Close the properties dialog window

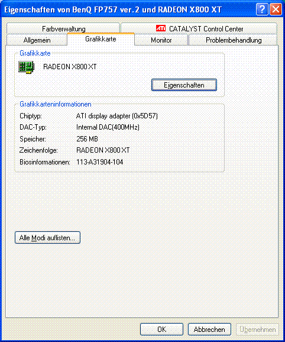pyautogui.click(x=276, y=9)
